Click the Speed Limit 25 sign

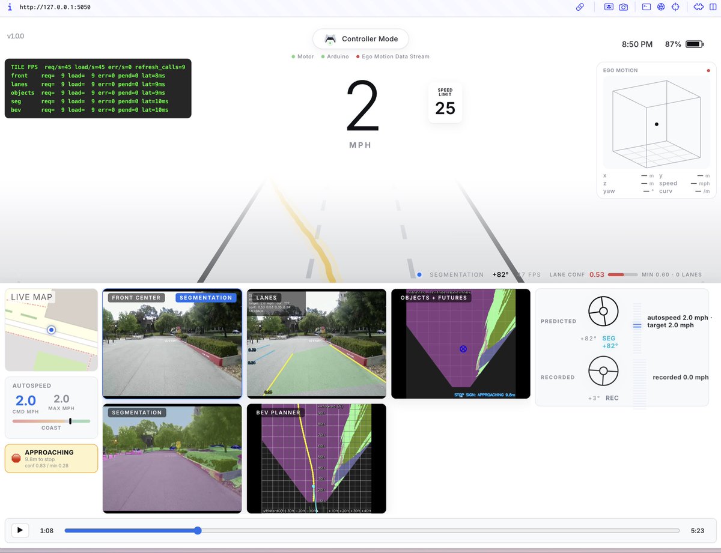click(445, 103)
